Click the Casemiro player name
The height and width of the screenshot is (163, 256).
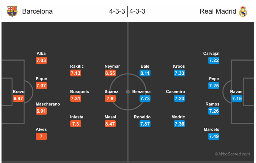[x=175, y=92]
